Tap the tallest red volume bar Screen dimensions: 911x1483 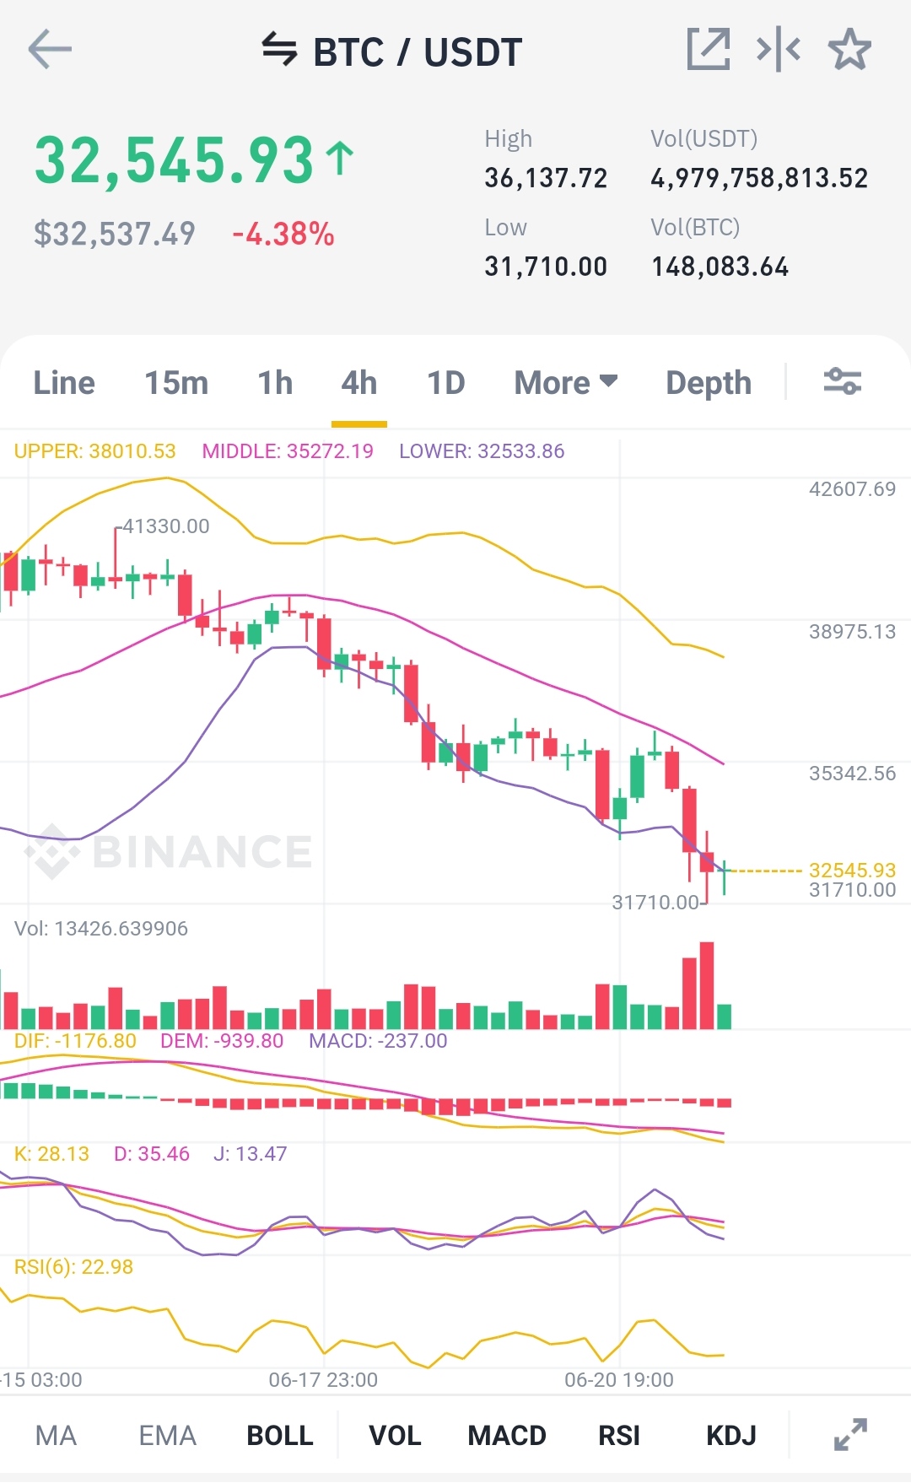pos(707,985)
